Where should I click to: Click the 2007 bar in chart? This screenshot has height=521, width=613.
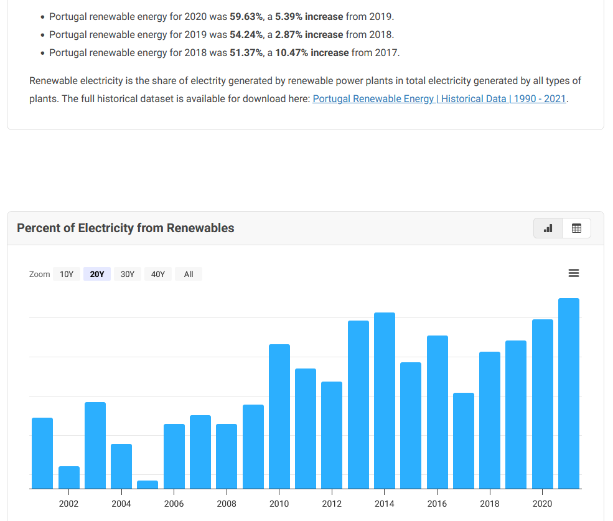(200, 452)
